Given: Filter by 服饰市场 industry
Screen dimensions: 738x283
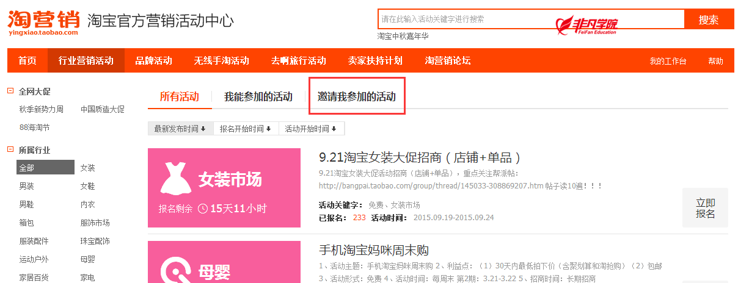Looking at the screenshot, I should click(x=95, y=223).
